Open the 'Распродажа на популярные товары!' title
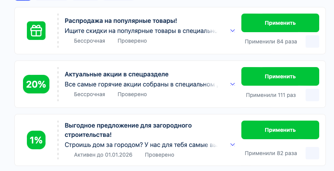This screenshot has height=171, width=334. (x=121, y=21)
